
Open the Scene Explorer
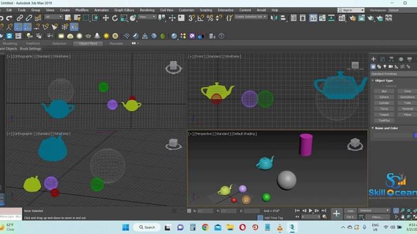click(x=294, y=18)
